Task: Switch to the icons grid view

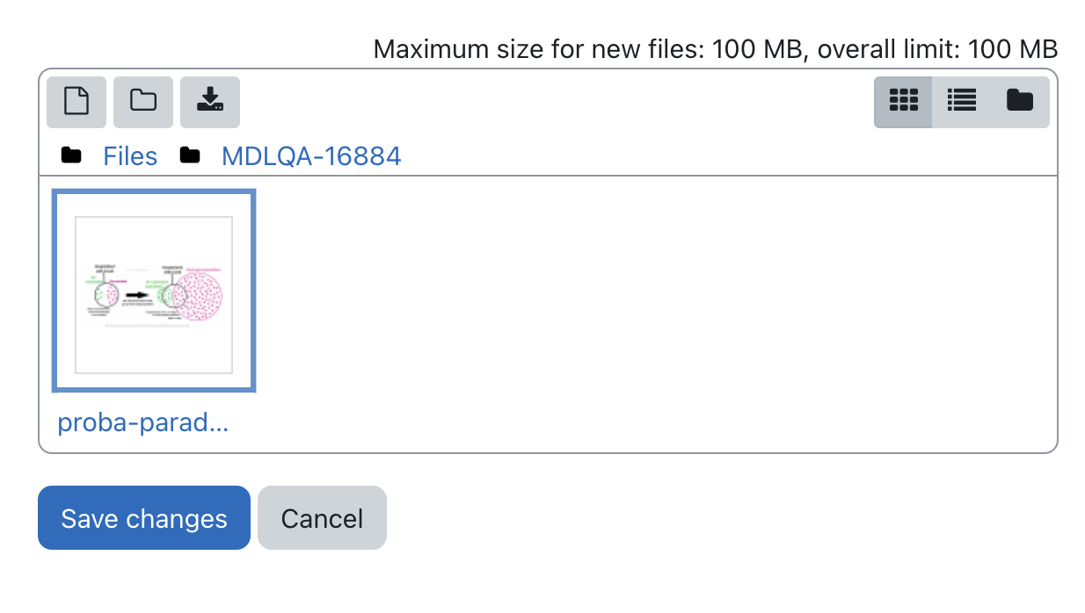Action: [903, 102]
